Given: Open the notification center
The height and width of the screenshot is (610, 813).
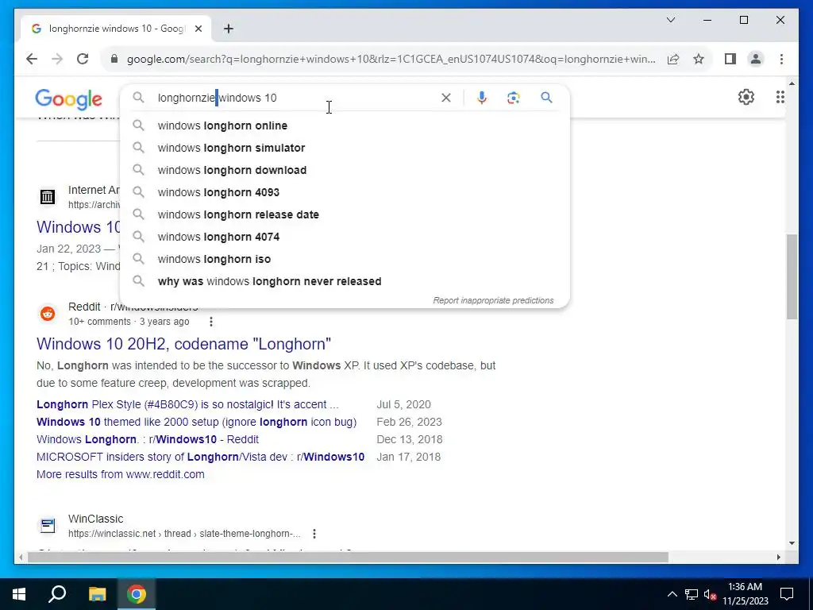Looking at the screenshot, I should 787,594.
